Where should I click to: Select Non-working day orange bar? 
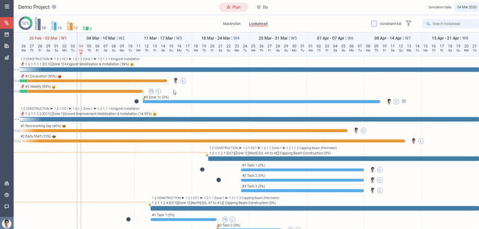183,130
